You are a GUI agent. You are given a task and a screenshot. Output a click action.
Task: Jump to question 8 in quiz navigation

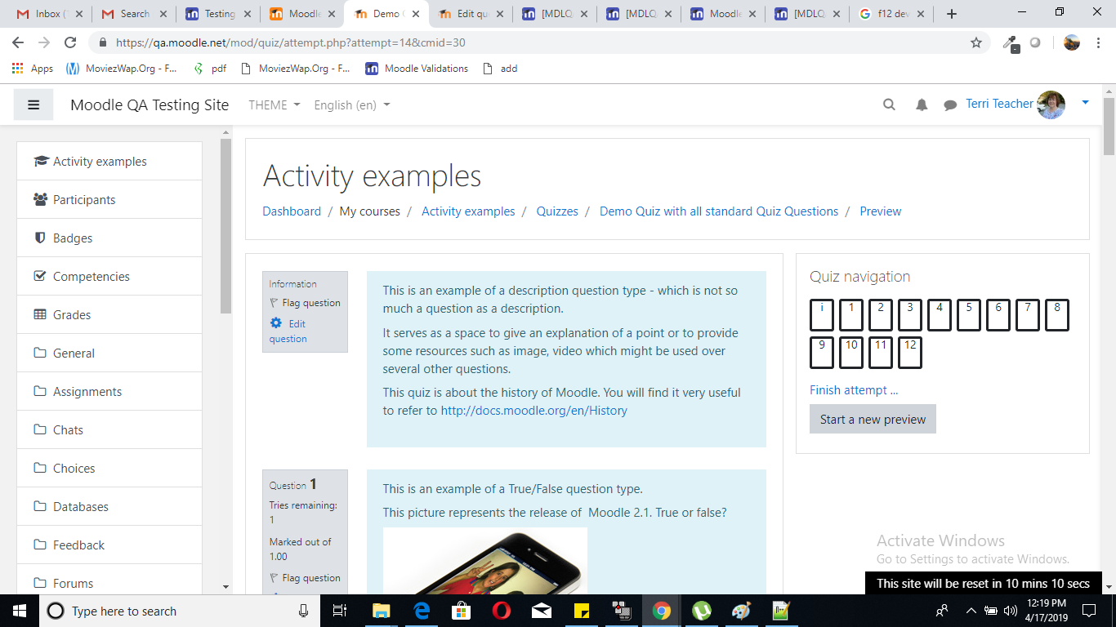click(x=1057, y=315)
